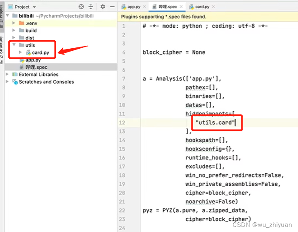
Task: Click the hookspath=[] line
Action: click(x=207, y=140)
